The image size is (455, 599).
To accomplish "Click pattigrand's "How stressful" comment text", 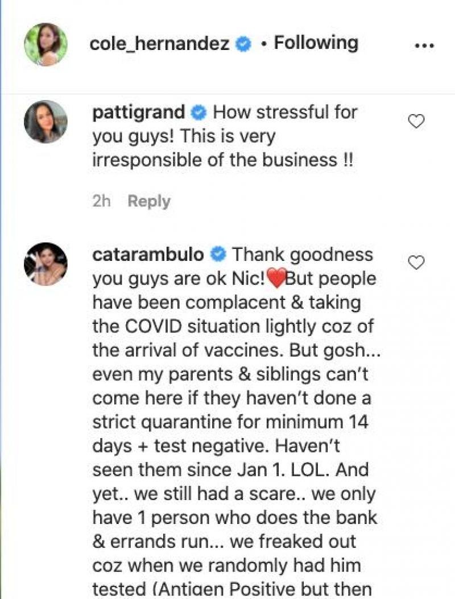I will [x=284, y=112].
